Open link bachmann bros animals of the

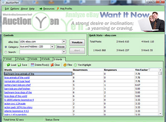pos(19,74)
